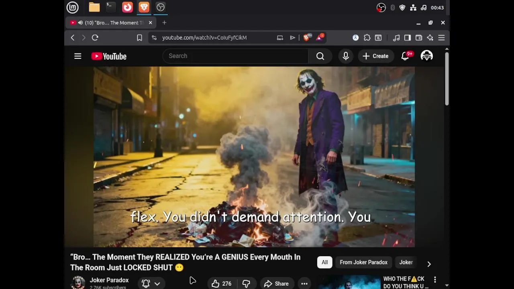Launch terminal from taskbar
The image size is (514, 289).
coord(111,7)
